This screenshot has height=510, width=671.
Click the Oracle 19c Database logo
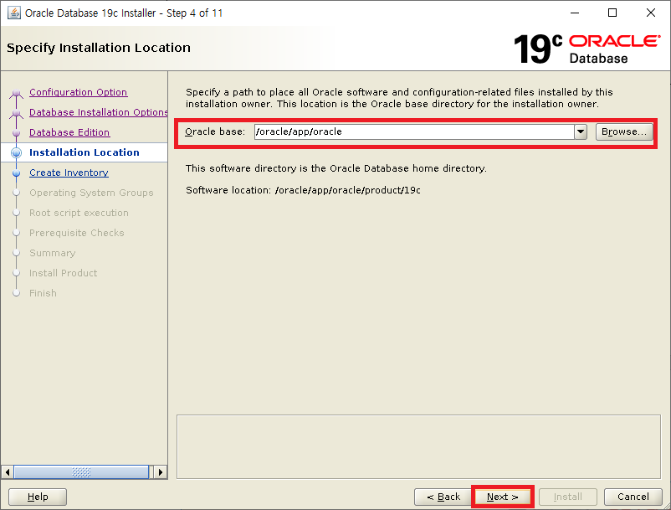tap(586, 49)
